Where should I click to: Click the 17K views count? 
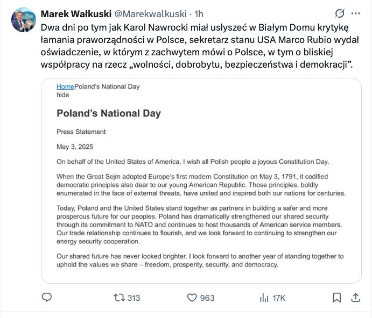click(x=279, y=298)
